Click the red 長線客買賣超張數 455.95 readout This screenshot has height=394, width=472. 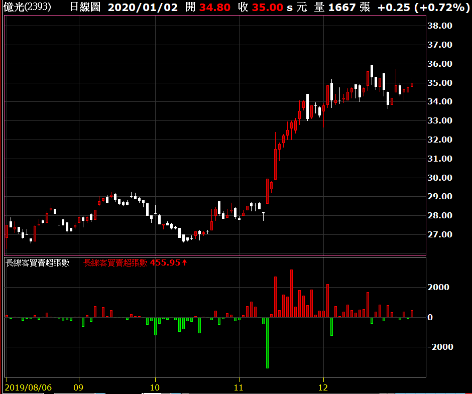click(132, 263)
